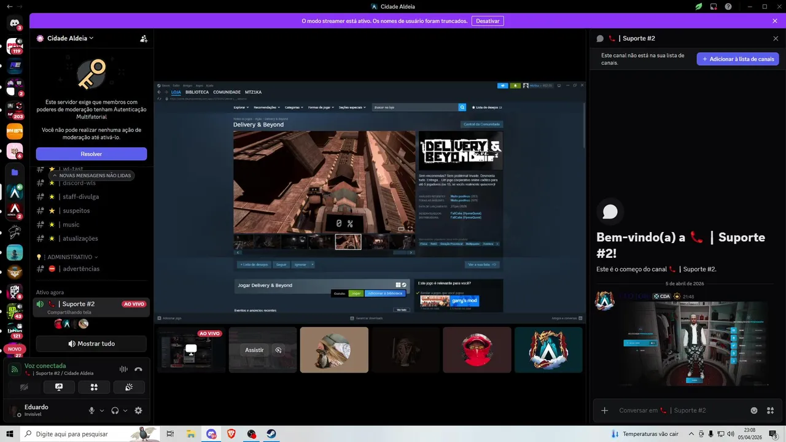Toggle screen sharing in the voice panel

point(59,387)
